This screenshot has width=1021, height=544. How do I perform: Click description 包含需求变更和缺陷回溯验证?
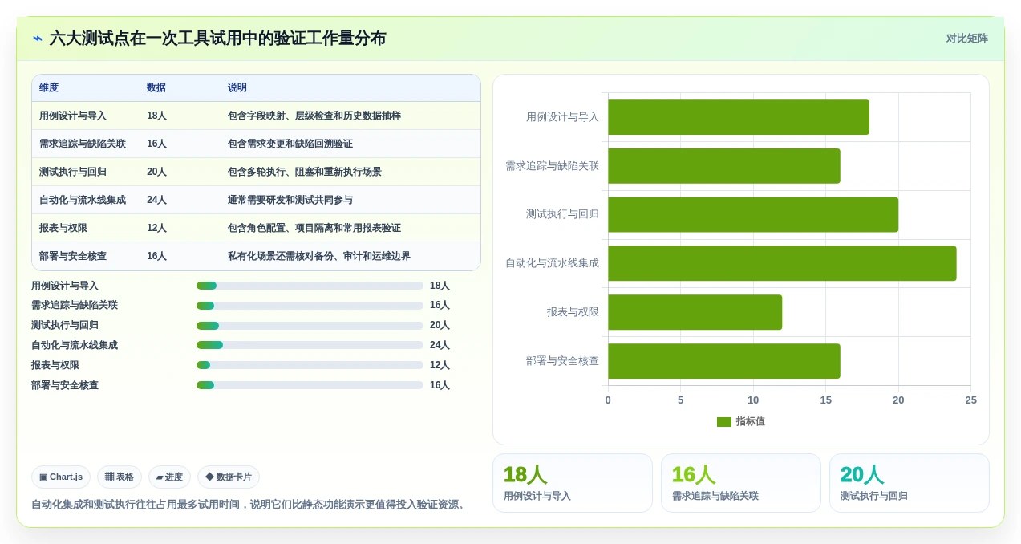pyautogui.click(x=290, y=144)
